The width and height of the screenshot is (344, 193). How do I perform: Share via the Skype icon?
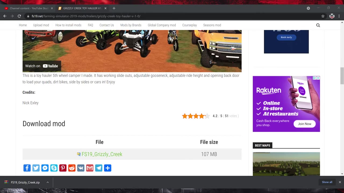click(x=54, y=168)
